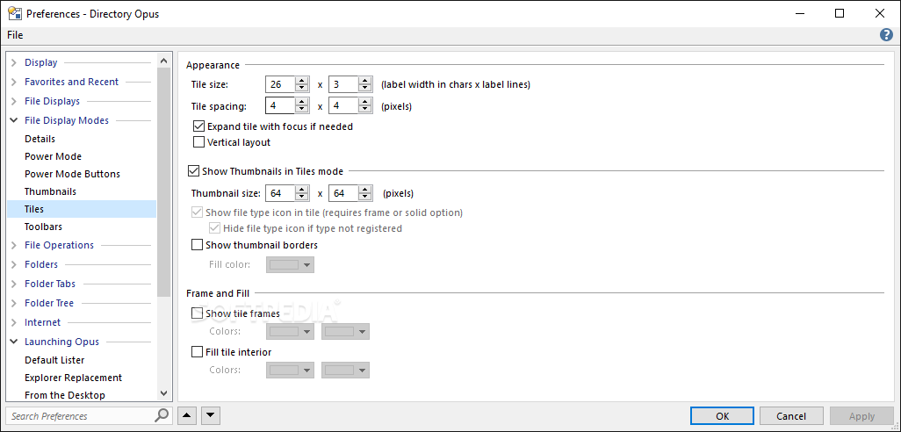
Task: Select the Tiles page
Action: pyautogui.click(x=82, y=209)
